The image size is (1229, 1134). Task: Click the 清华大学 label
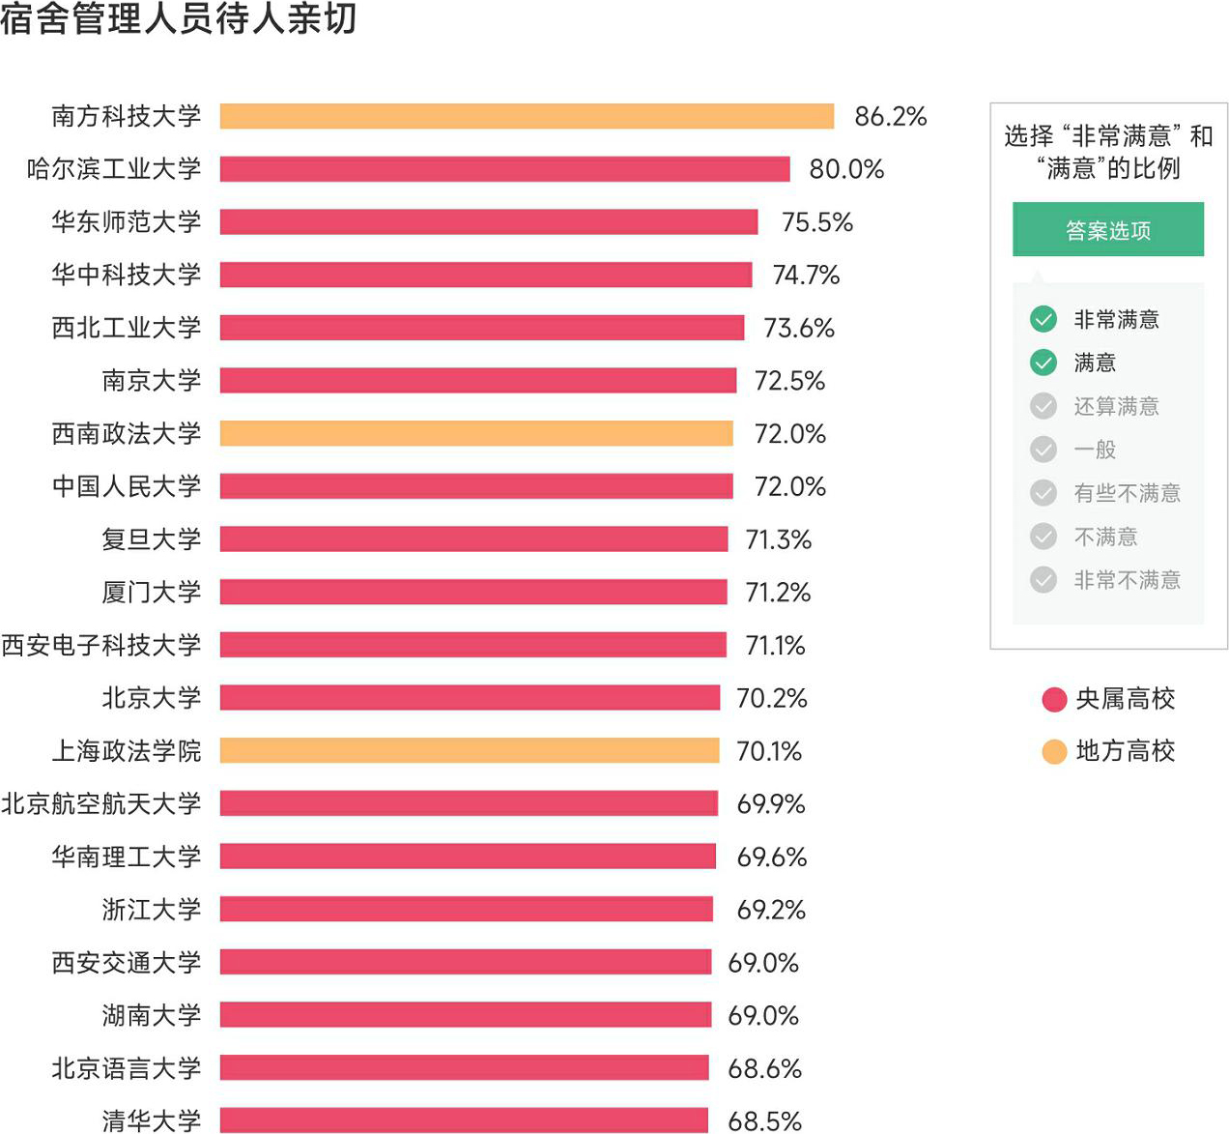(x=152, y=1120)
